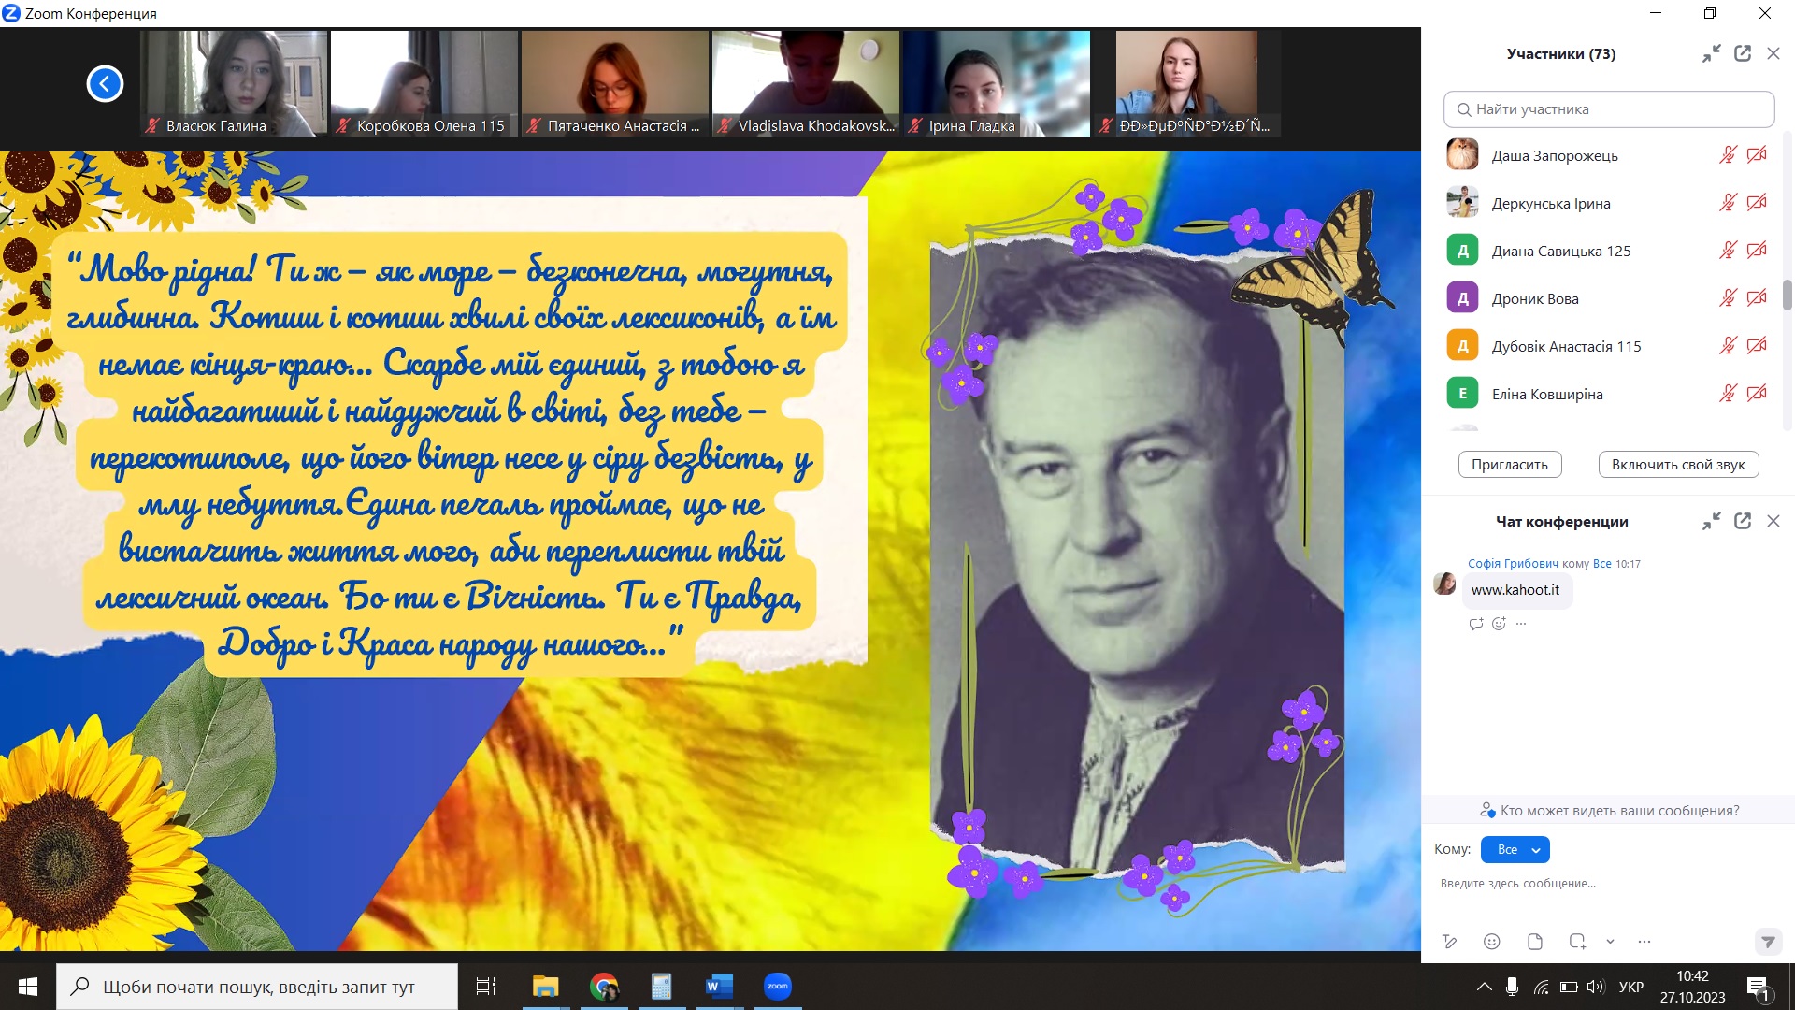This screenshot has height=1010, width=1795.
Task: Collapse the chat conference panel
Action: tap(1712, 521)
